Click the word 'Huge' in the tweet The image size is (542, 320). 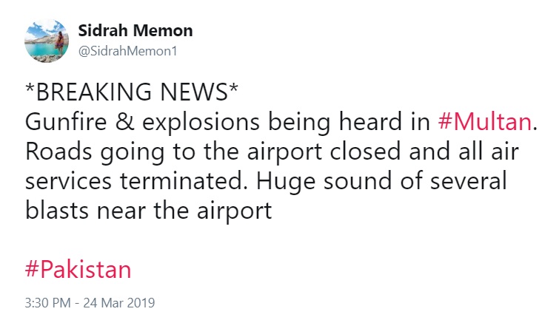(286, 183)
